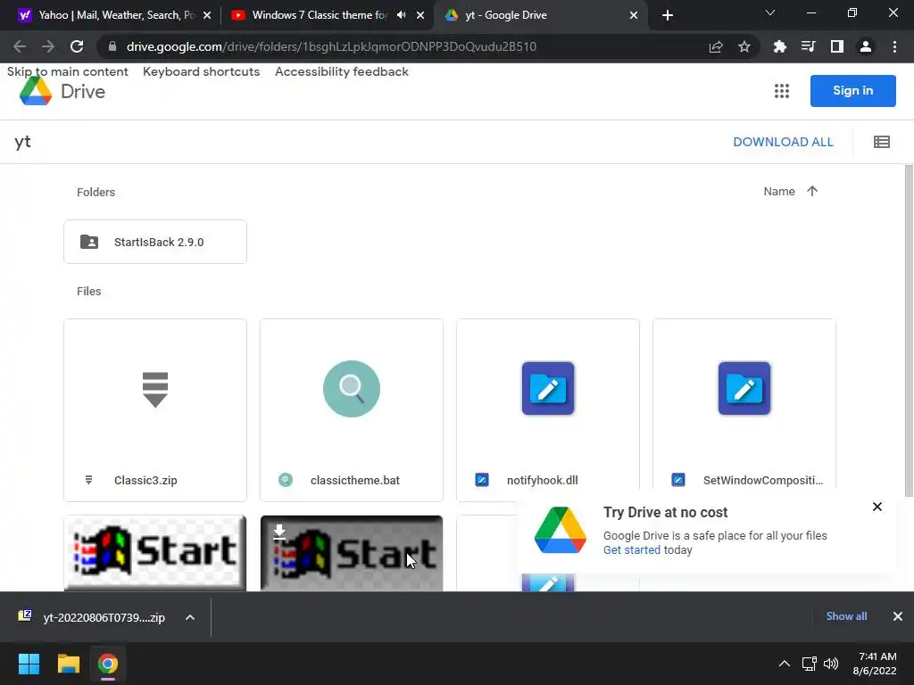Switch to the Windows 7 Classic theme tab
The image size is (914, 685).
[x=327, y=15]
